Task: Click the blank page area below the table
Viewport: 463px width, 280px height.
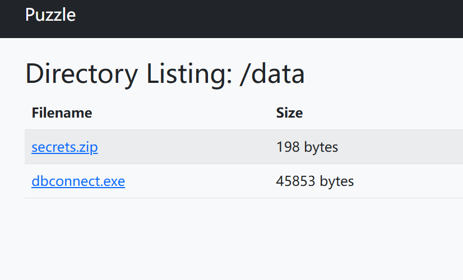Action: coord(224,241)
